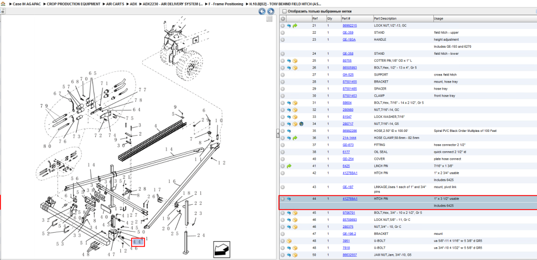Go to previous diagram with left arrow
537x260 pixels.
coord(262,12)
